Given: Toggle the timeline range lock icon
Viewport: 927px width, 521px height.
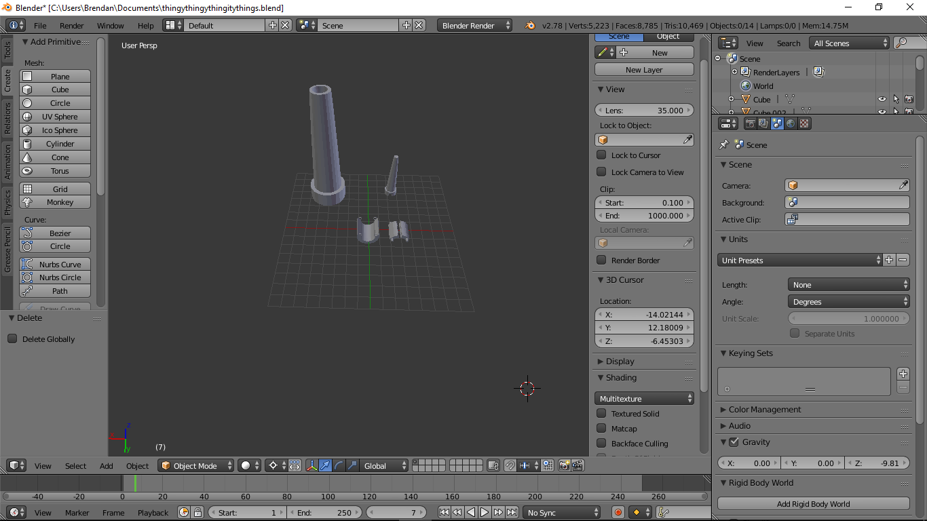Looking at the screenshot, I should (197, 512).
